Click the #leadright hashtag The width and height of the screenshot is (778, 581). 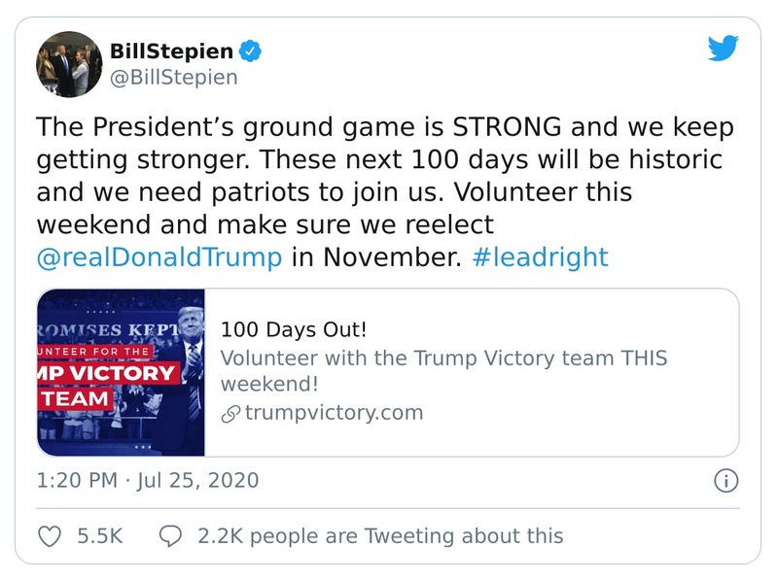pos(540,257)
